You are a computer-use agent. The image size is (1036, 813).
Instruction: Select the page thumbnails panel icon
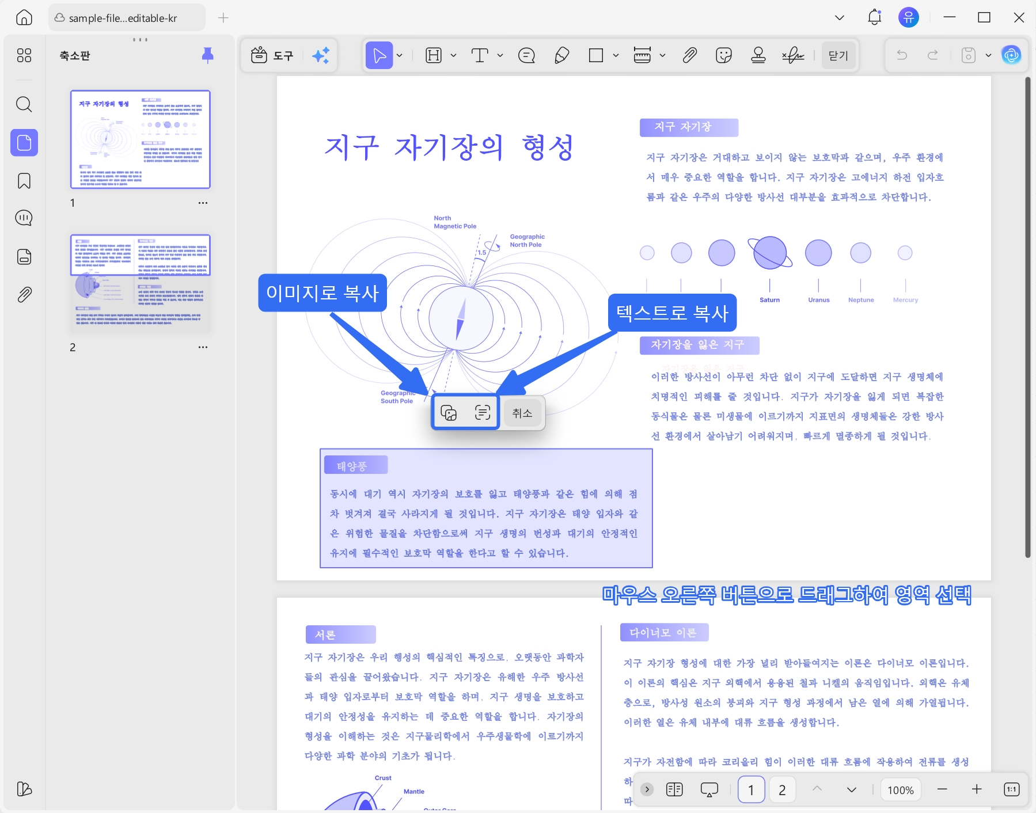coord(24,142)
